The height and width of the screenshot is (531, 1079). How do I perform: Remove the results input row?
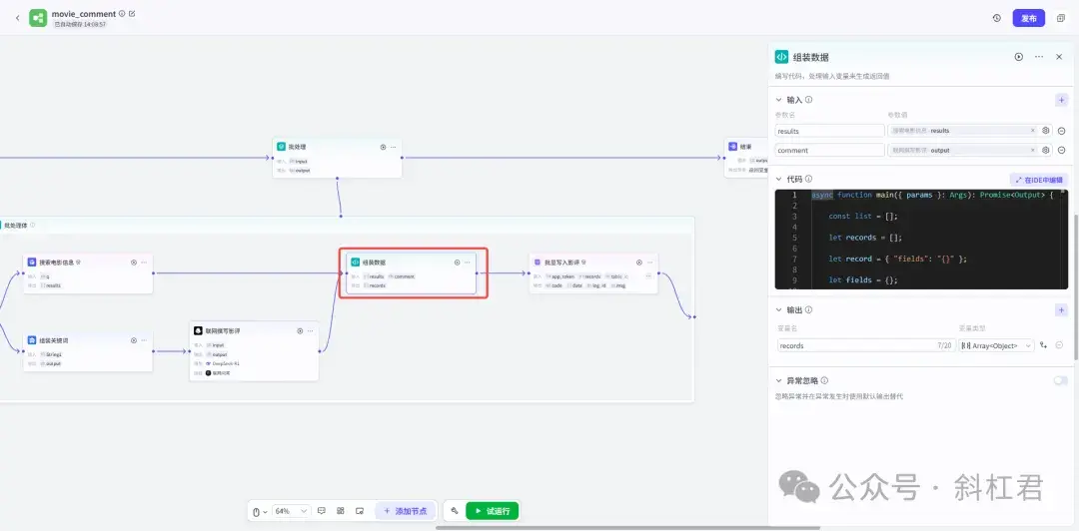pos(1062,131)
